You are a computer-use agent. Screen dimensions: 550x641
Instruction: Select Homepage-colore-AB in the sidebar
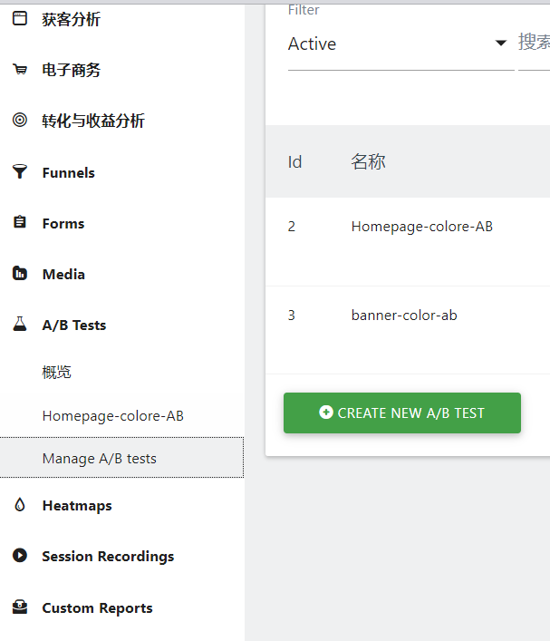(113, 416)
